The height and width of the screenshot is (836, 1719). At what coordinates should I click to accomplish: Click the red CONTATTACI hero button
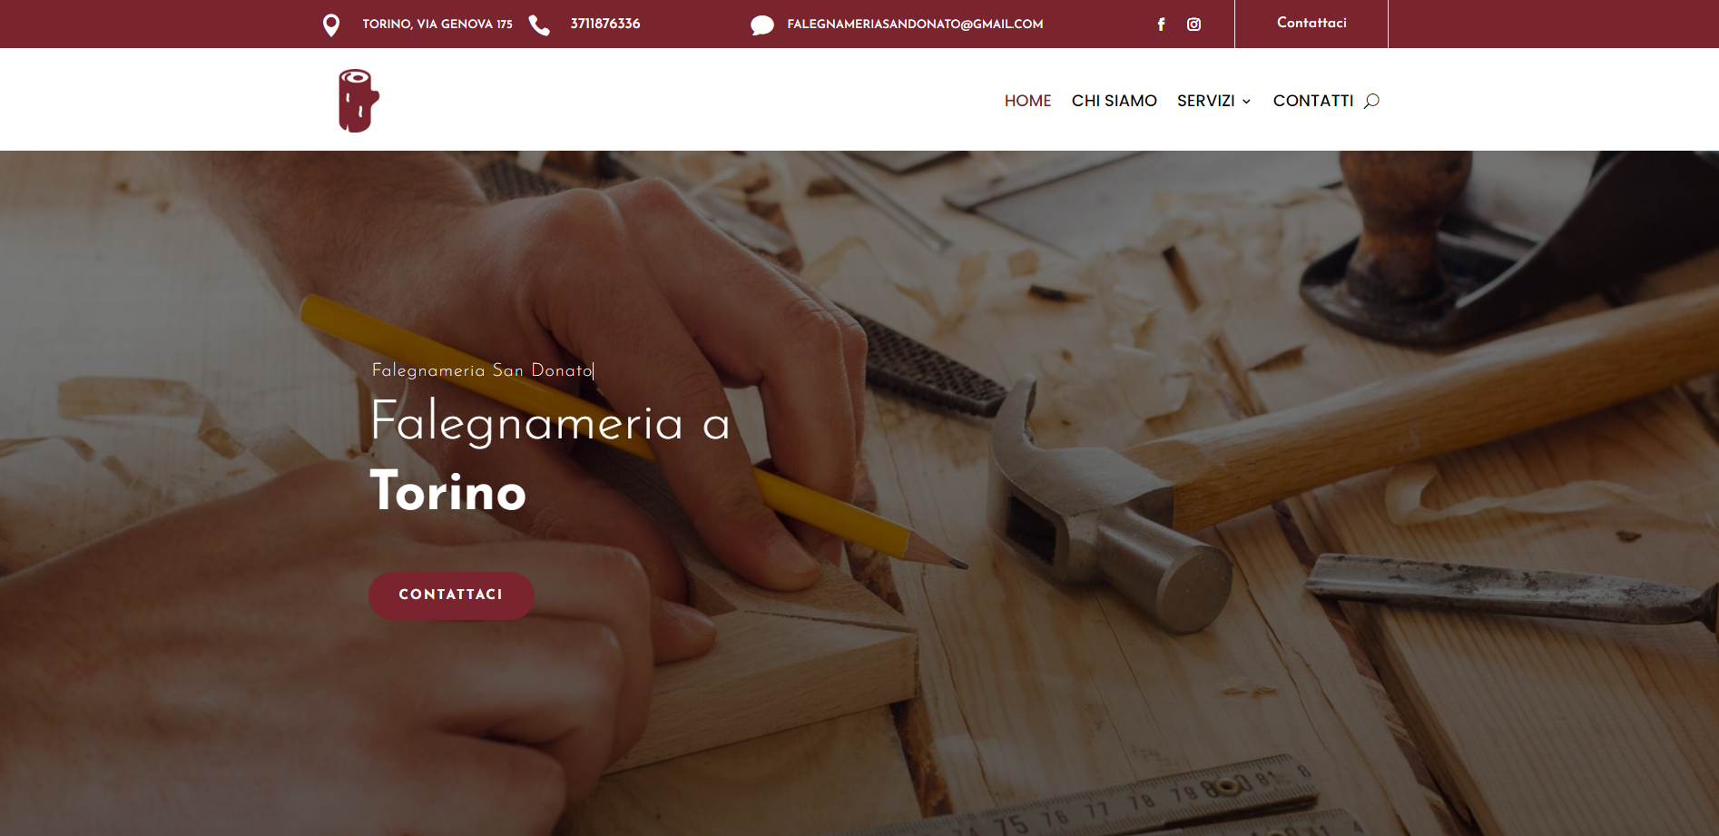[451, 595]
